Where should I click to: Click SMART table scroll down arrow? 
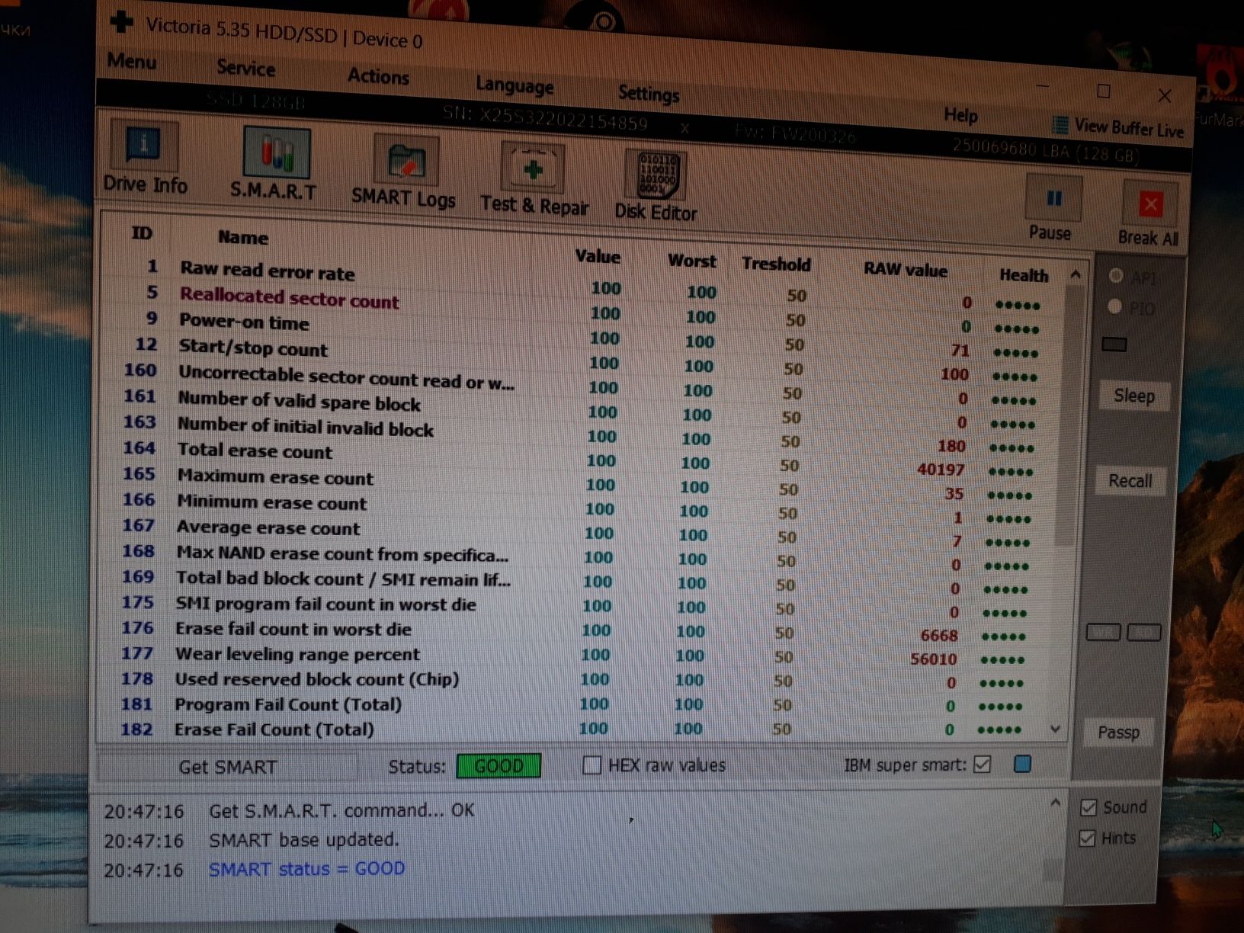[1056, 729]
